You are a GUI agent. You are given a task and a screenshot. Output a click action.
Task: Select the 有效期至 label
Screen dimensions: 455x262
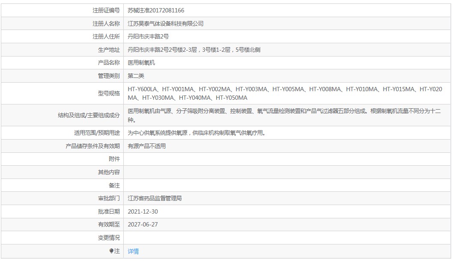(109, 224)
